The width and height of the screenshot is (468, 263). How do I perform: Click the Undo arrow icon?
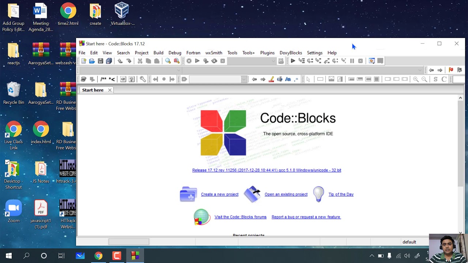120,61
